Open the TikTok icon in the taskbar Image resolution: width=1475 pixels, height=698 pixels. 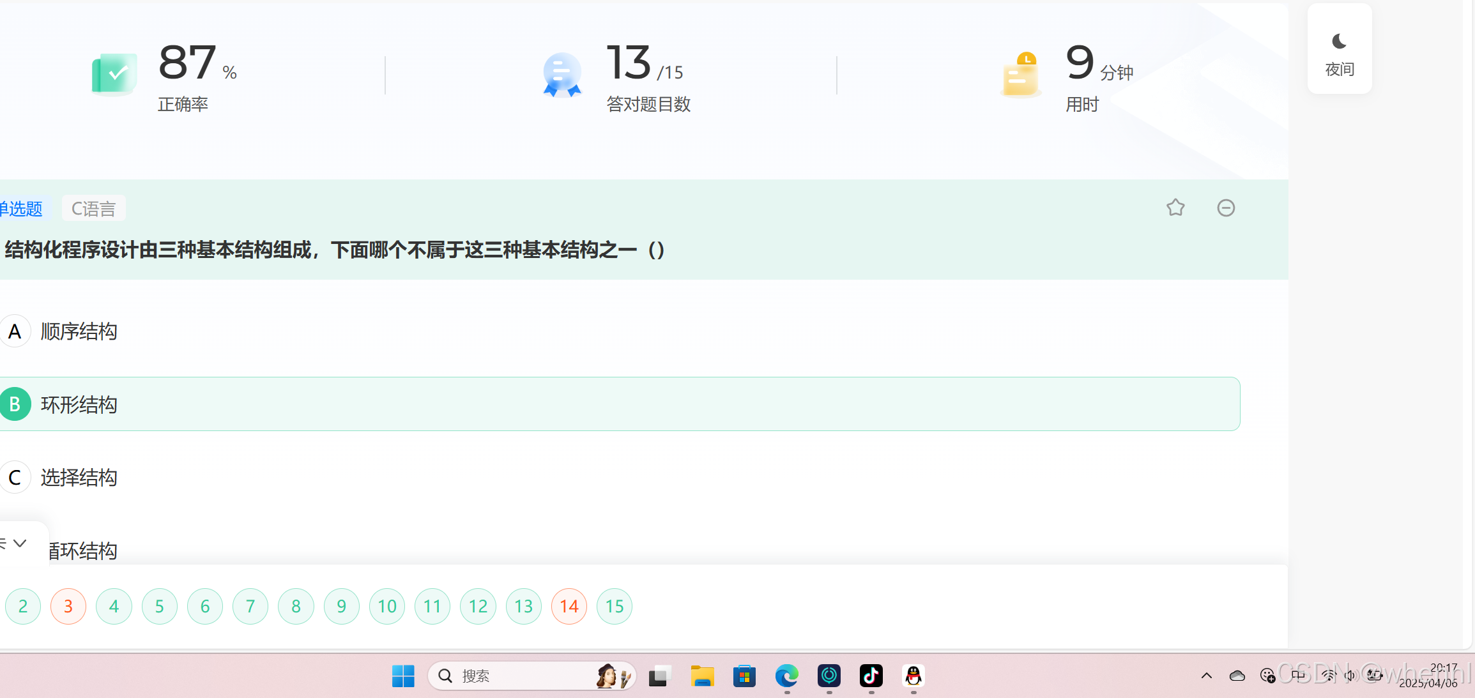[x=871, y=676]
